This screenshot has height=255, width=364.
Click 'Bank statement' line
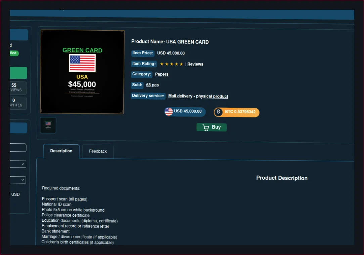[55, 231]
